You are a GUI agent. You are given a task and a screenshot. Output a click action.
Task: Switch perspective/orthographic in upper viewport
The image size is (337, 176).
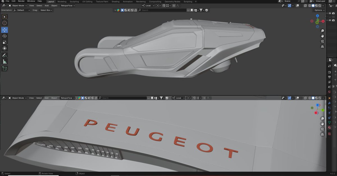(x=322, y=47)
